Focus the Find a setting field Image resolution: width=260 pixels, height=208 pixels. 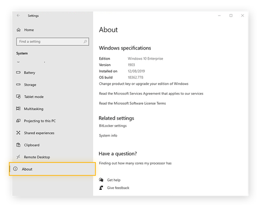52,42
